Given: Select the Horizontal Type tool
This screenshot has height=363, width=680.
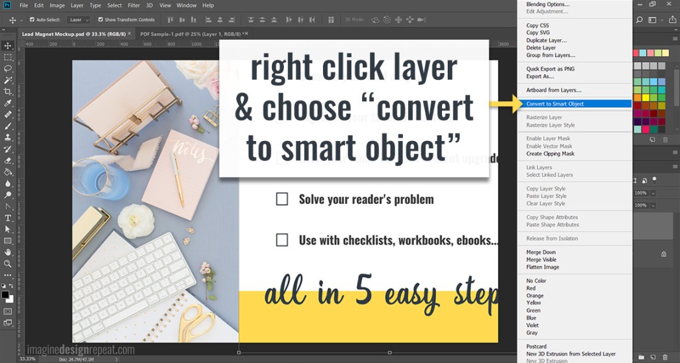Looking at the screenshot, I should (8, 218).
